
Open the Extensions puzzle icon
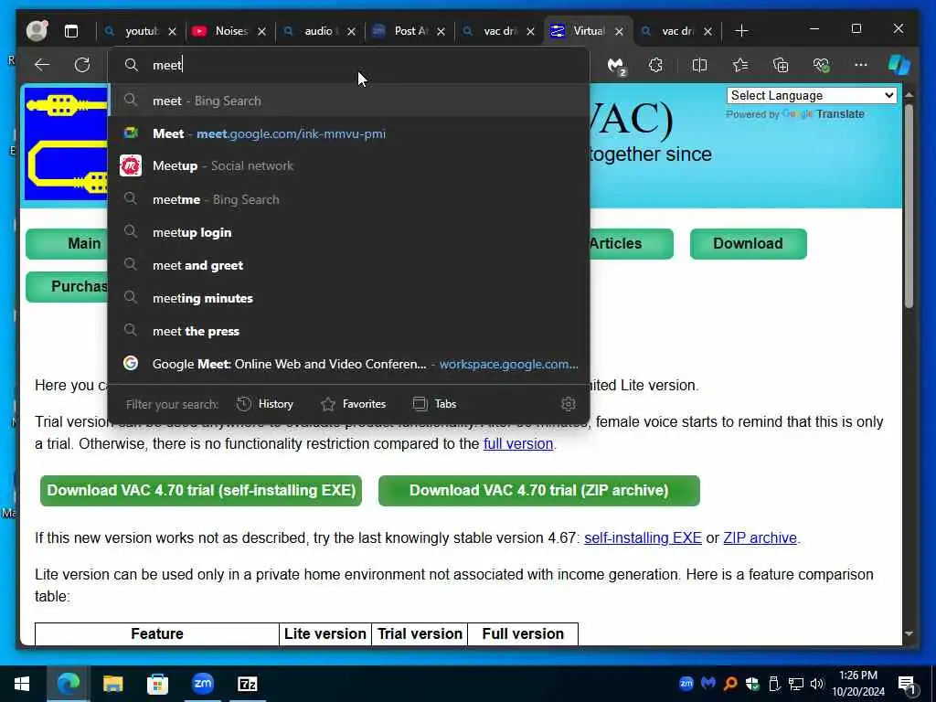point(655,65)
